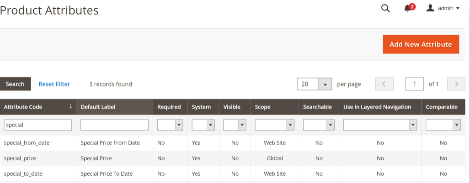Viewport: 470px width, 183px height.
Task: Click the Attribute Code filter field
Action: (38, 125)
